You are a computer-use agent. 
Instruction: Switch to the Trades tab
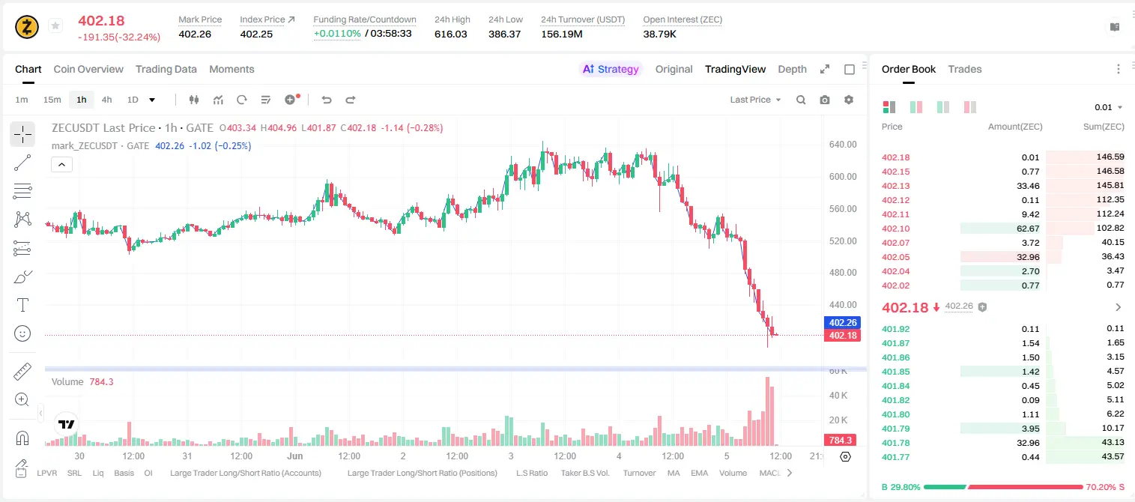click(965, 69)
